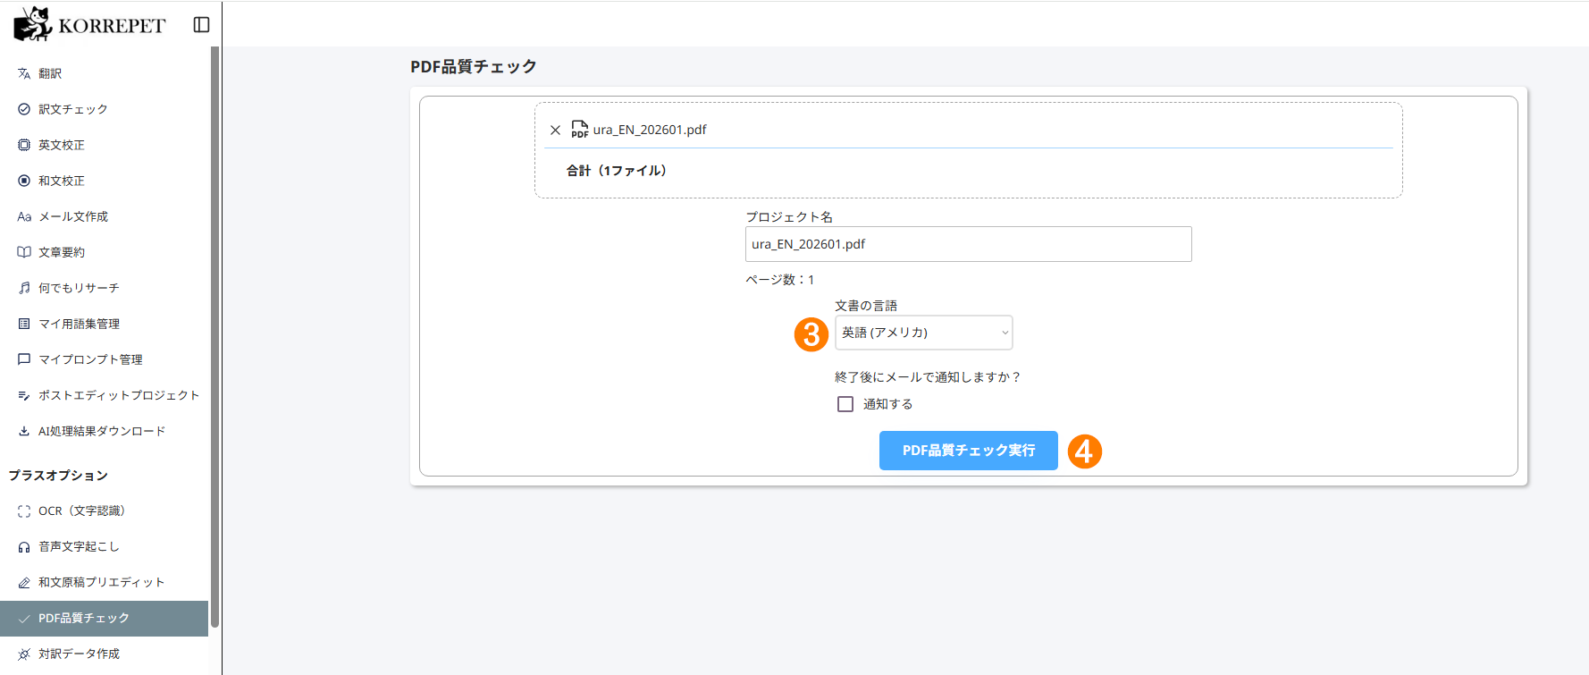Click the Aa icon for メール文作成
Image resolution: width=1589 pixels, height=675 pixels.
(x=24, y=216)
